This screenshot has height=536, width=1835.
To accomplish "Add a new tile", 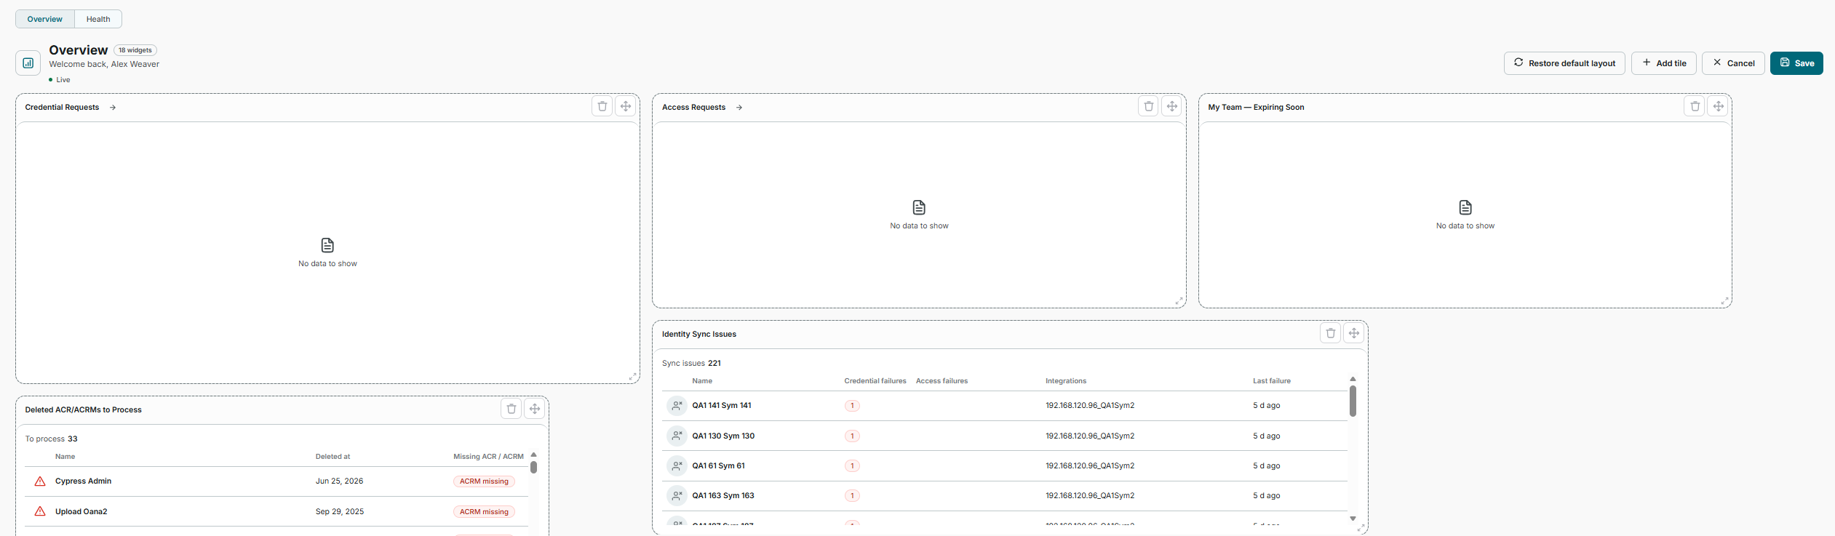I will pos(1664,63).
